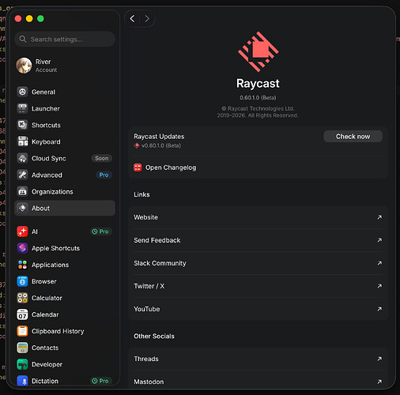Viewport: 400px width, 395px height.
Task: Open the Twitter / X link
Action: pyautogui.click(x=258, y=286)
